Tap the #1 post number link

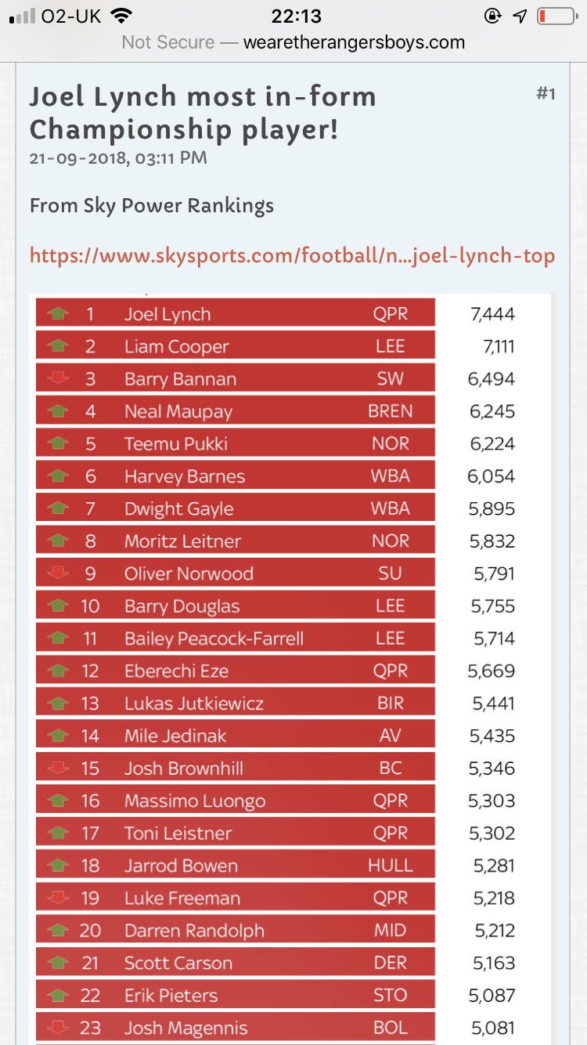tap(546, 94)
